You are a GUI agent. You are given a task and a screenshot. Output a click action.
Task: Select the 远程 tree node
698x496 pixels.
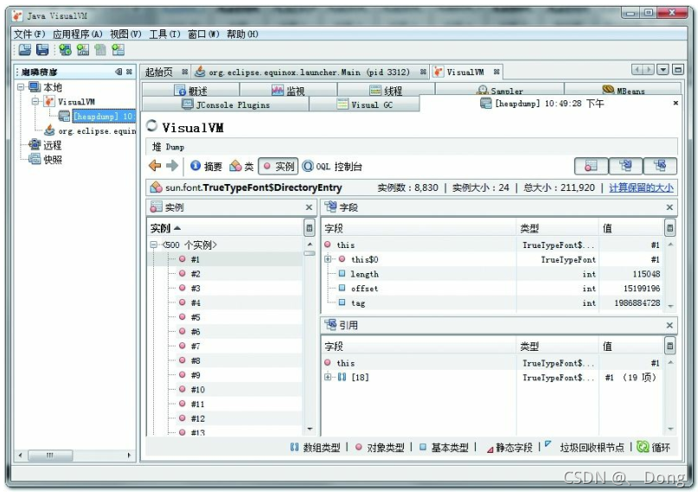tap(52, 145)
